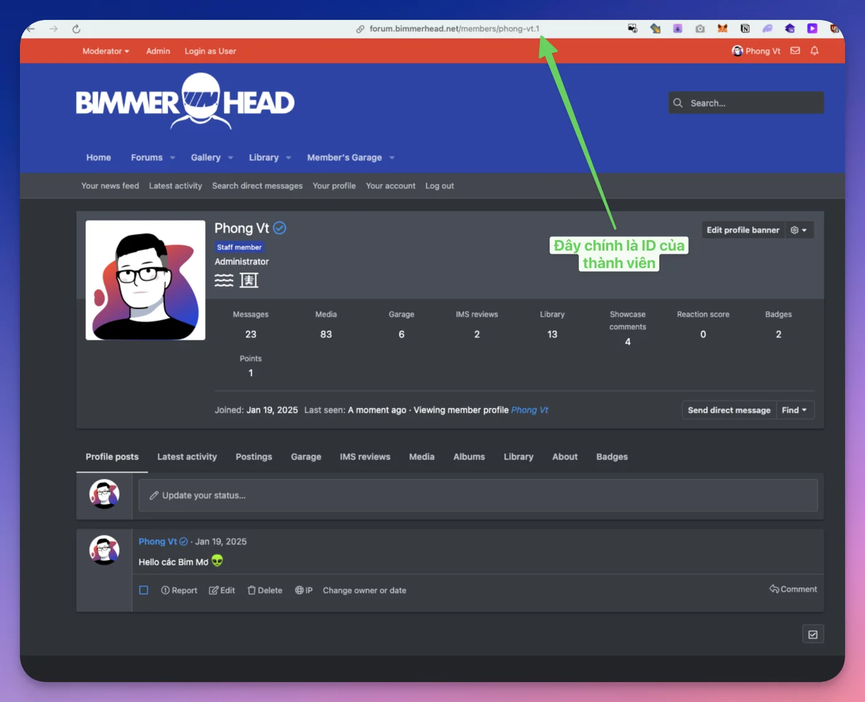Tick the profile post selection checkbox
The height and width of the screenshot is (702, 865).
pos(144,590)
